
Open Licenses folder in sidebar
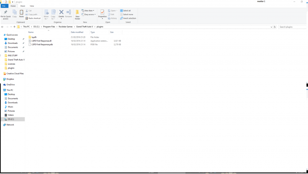(x=11, y=64)
